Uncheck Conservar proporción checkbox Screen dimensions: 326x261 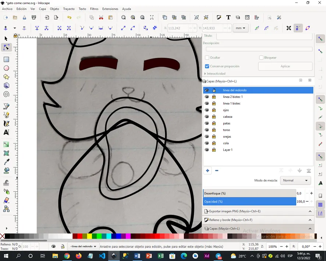[207, 66]
